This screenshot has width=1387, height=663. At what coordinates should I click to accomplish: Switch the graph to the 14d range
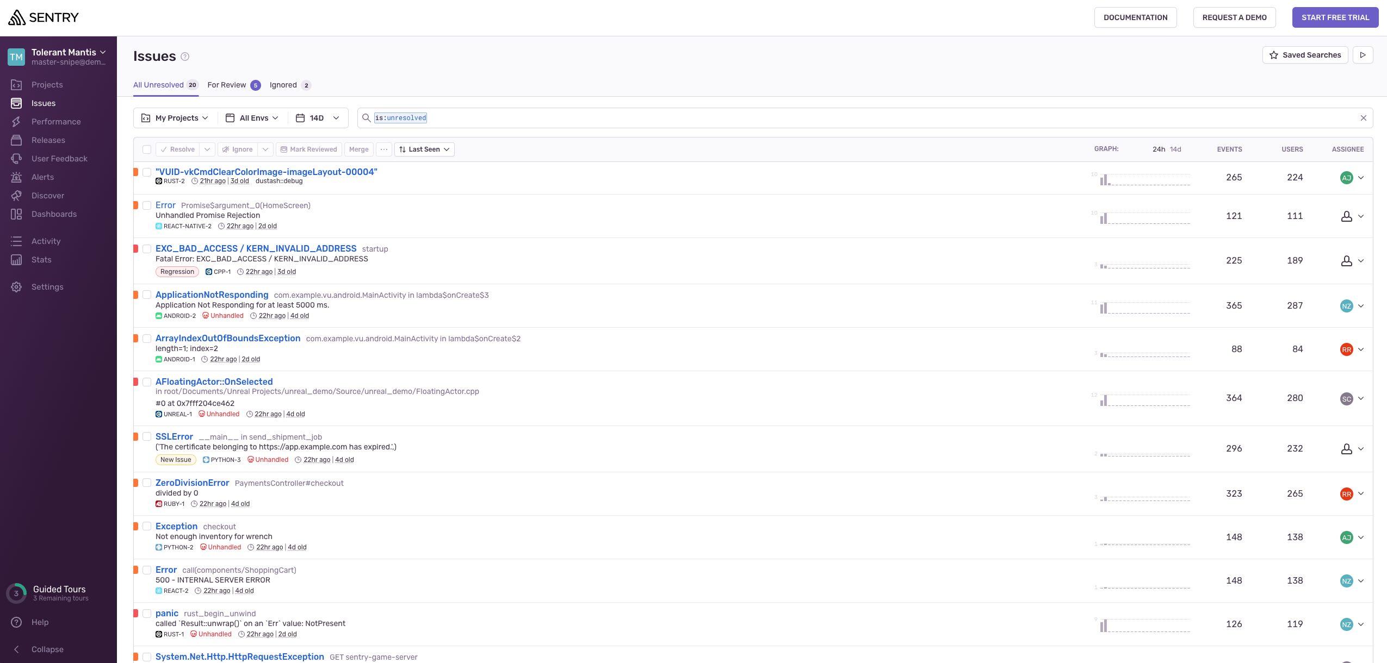[x=1175, y=149]
